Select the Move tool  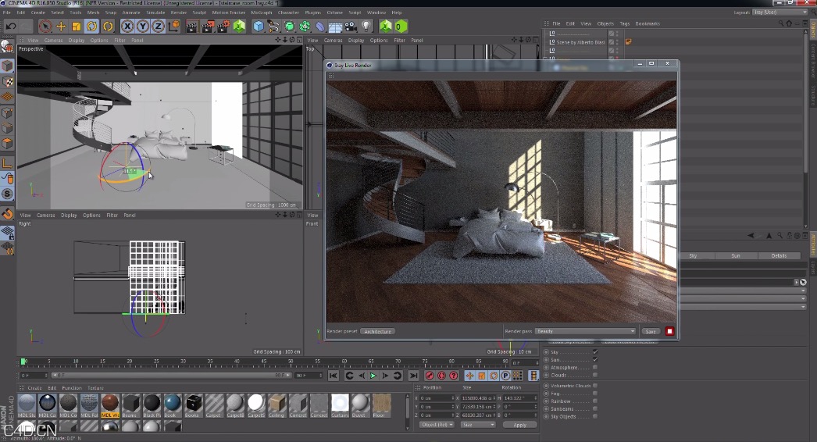61,26
